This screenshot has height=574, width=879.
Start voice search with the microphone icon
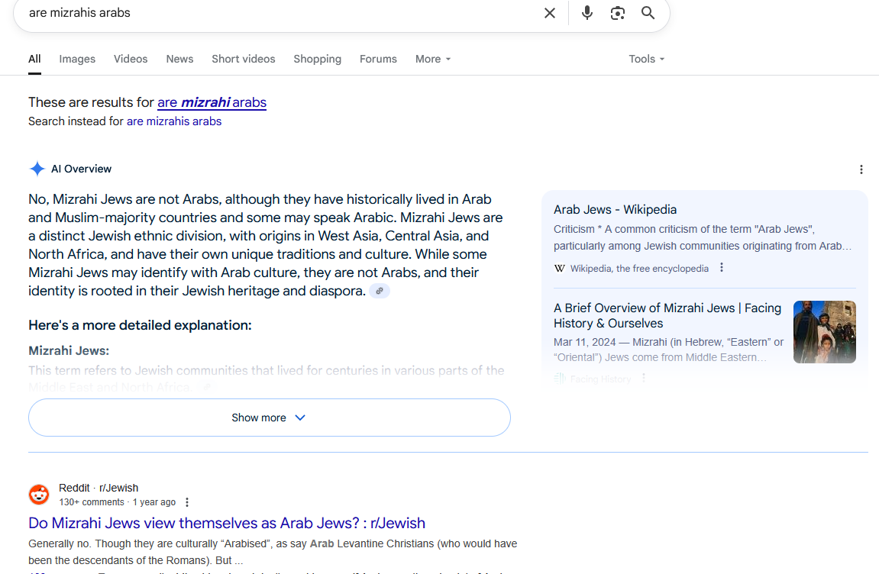click(587, 13)
